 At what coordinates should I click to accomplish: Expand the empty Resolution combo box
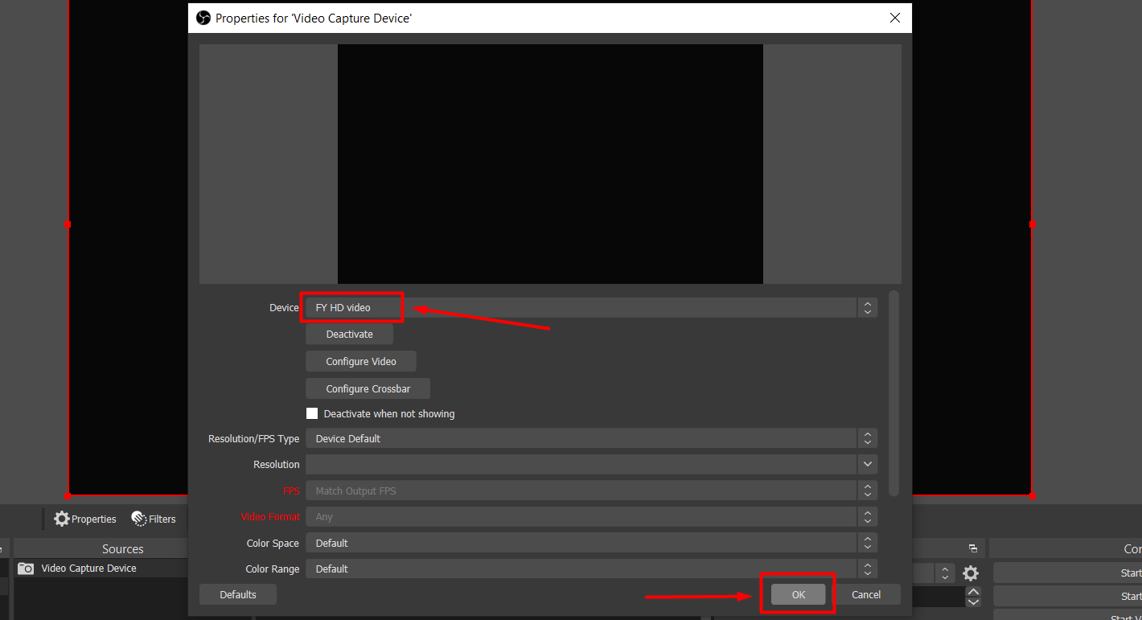pyautogui.click(x=591, y=464)
